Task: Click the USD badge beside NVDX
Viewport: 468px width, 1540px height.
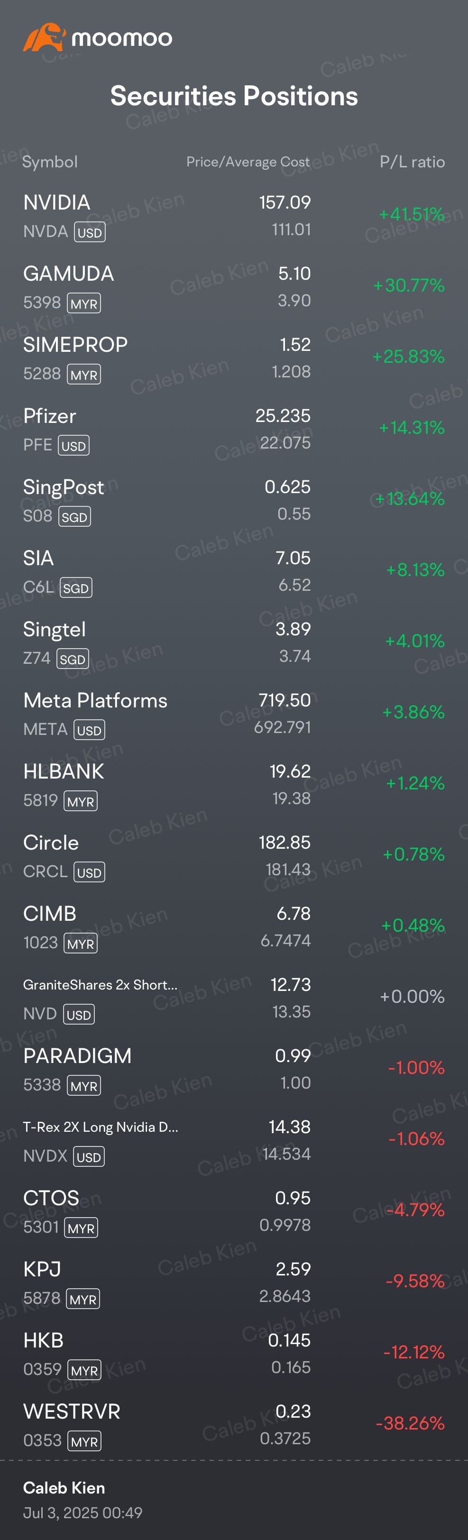Action: click(x=89, y=1157)
